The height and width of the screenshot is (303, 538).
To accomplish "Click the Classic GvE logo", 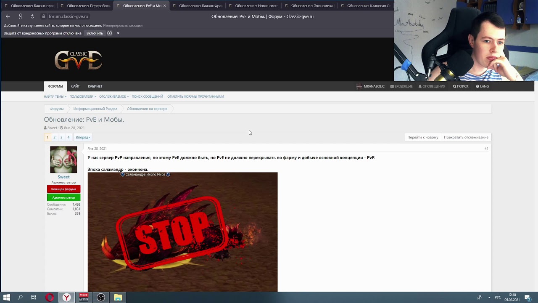I will [x=78, y=60].
